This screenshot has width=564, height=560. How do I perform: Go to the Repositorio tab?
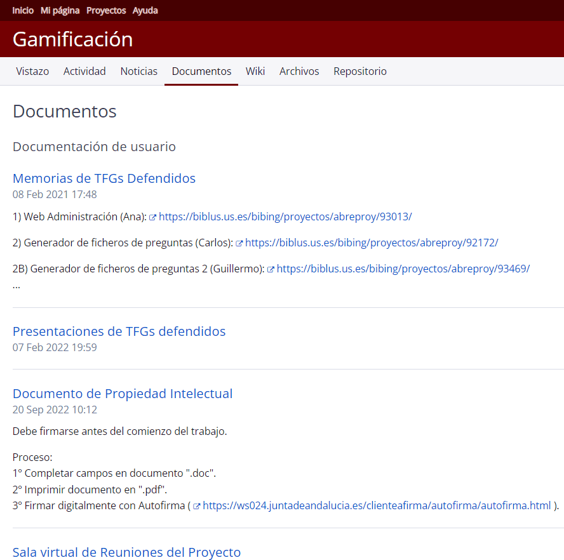point(359,71)
